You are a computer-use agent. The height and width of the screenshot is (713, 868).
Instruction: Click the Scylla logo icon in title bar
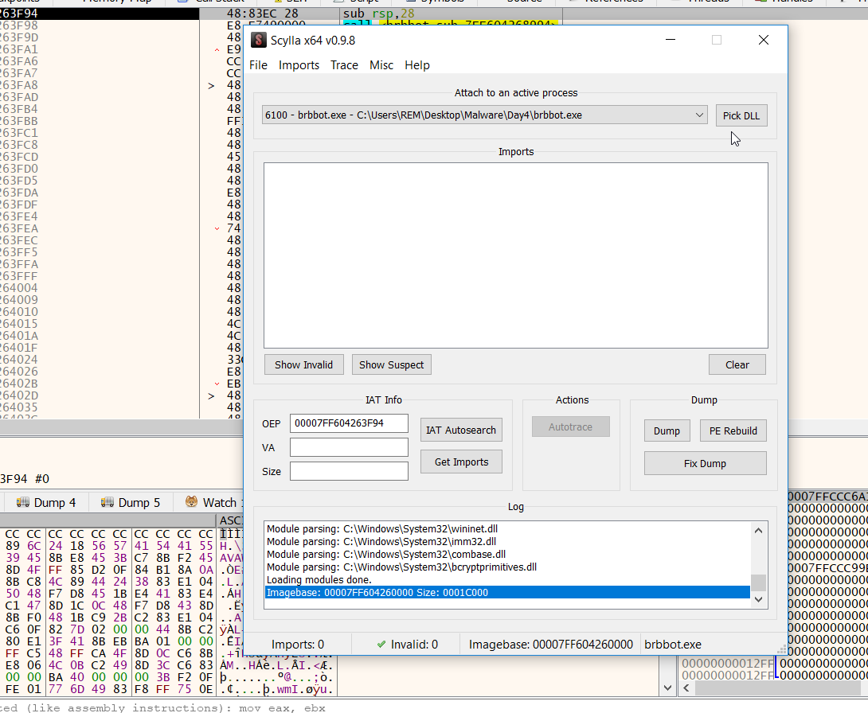(258, 40)
